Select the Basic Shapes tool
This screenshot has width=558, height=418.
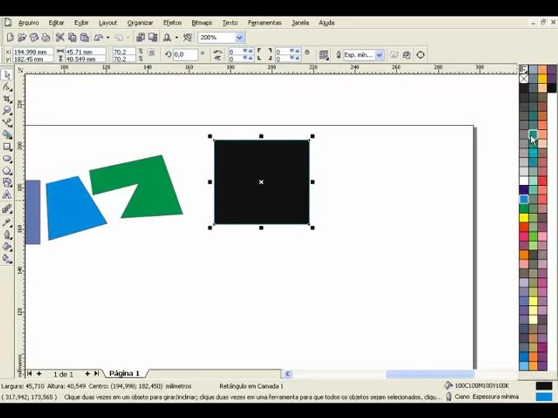[7, 183]
